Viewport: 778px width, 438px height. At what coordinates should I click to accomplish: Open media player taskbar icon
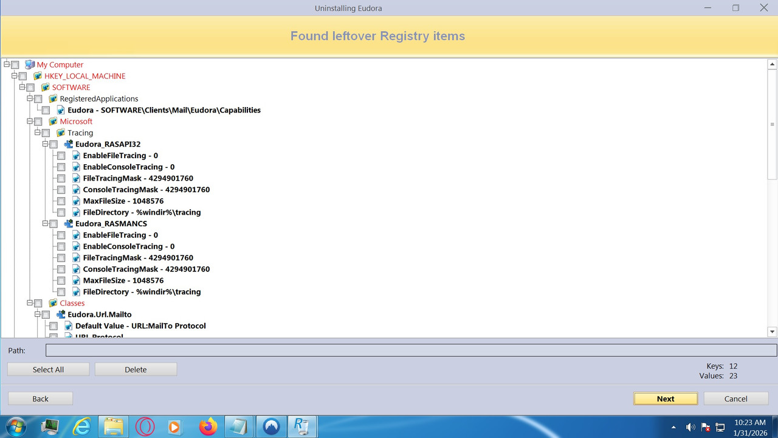174,426
